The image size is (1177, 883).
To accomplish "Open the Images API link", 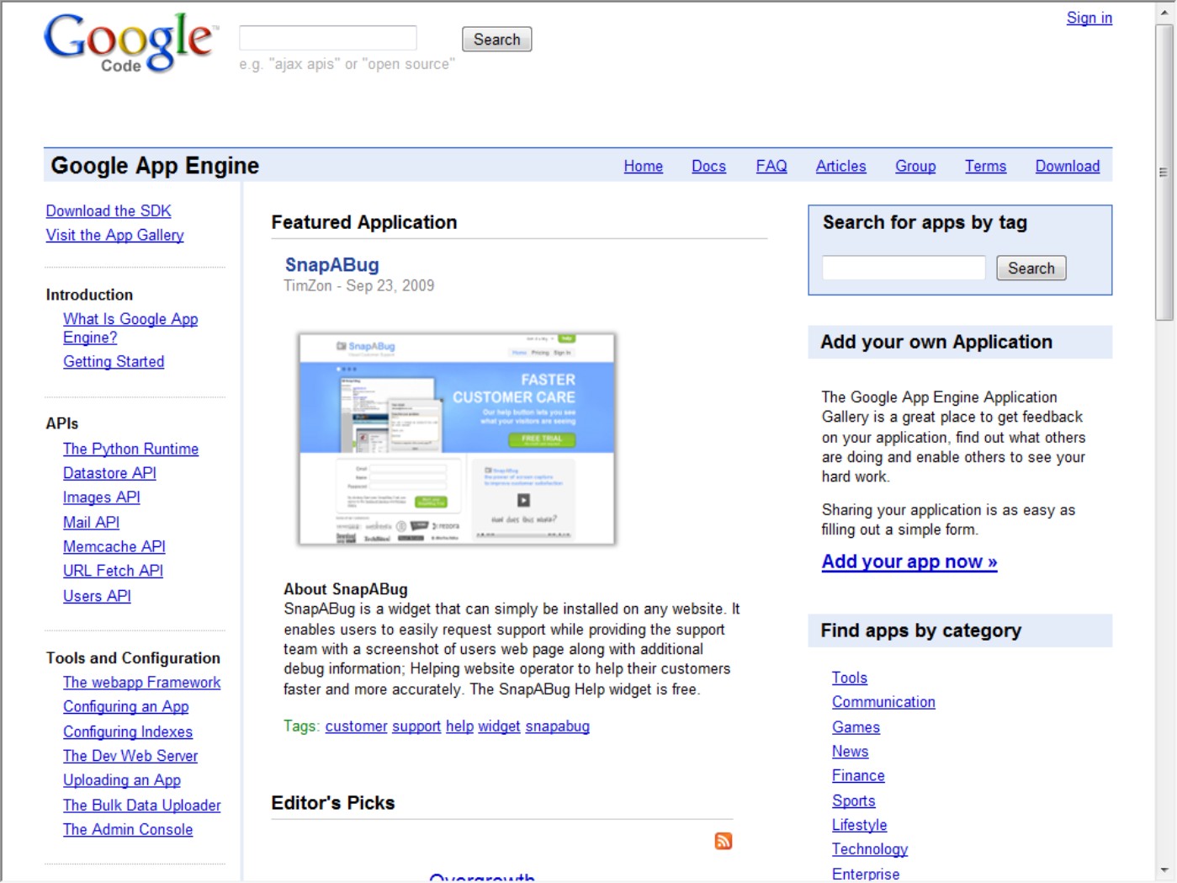I will [102, 498].
